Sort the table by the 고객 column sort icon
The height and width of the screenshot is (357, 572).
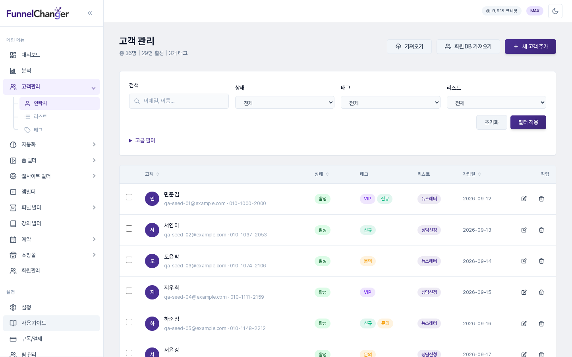tap(158, 174)
